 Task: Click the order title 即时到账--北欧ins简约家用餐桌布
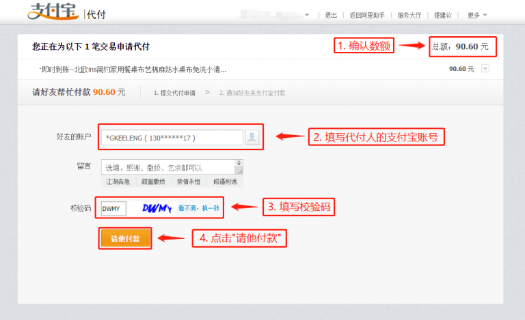coord(133,70)
